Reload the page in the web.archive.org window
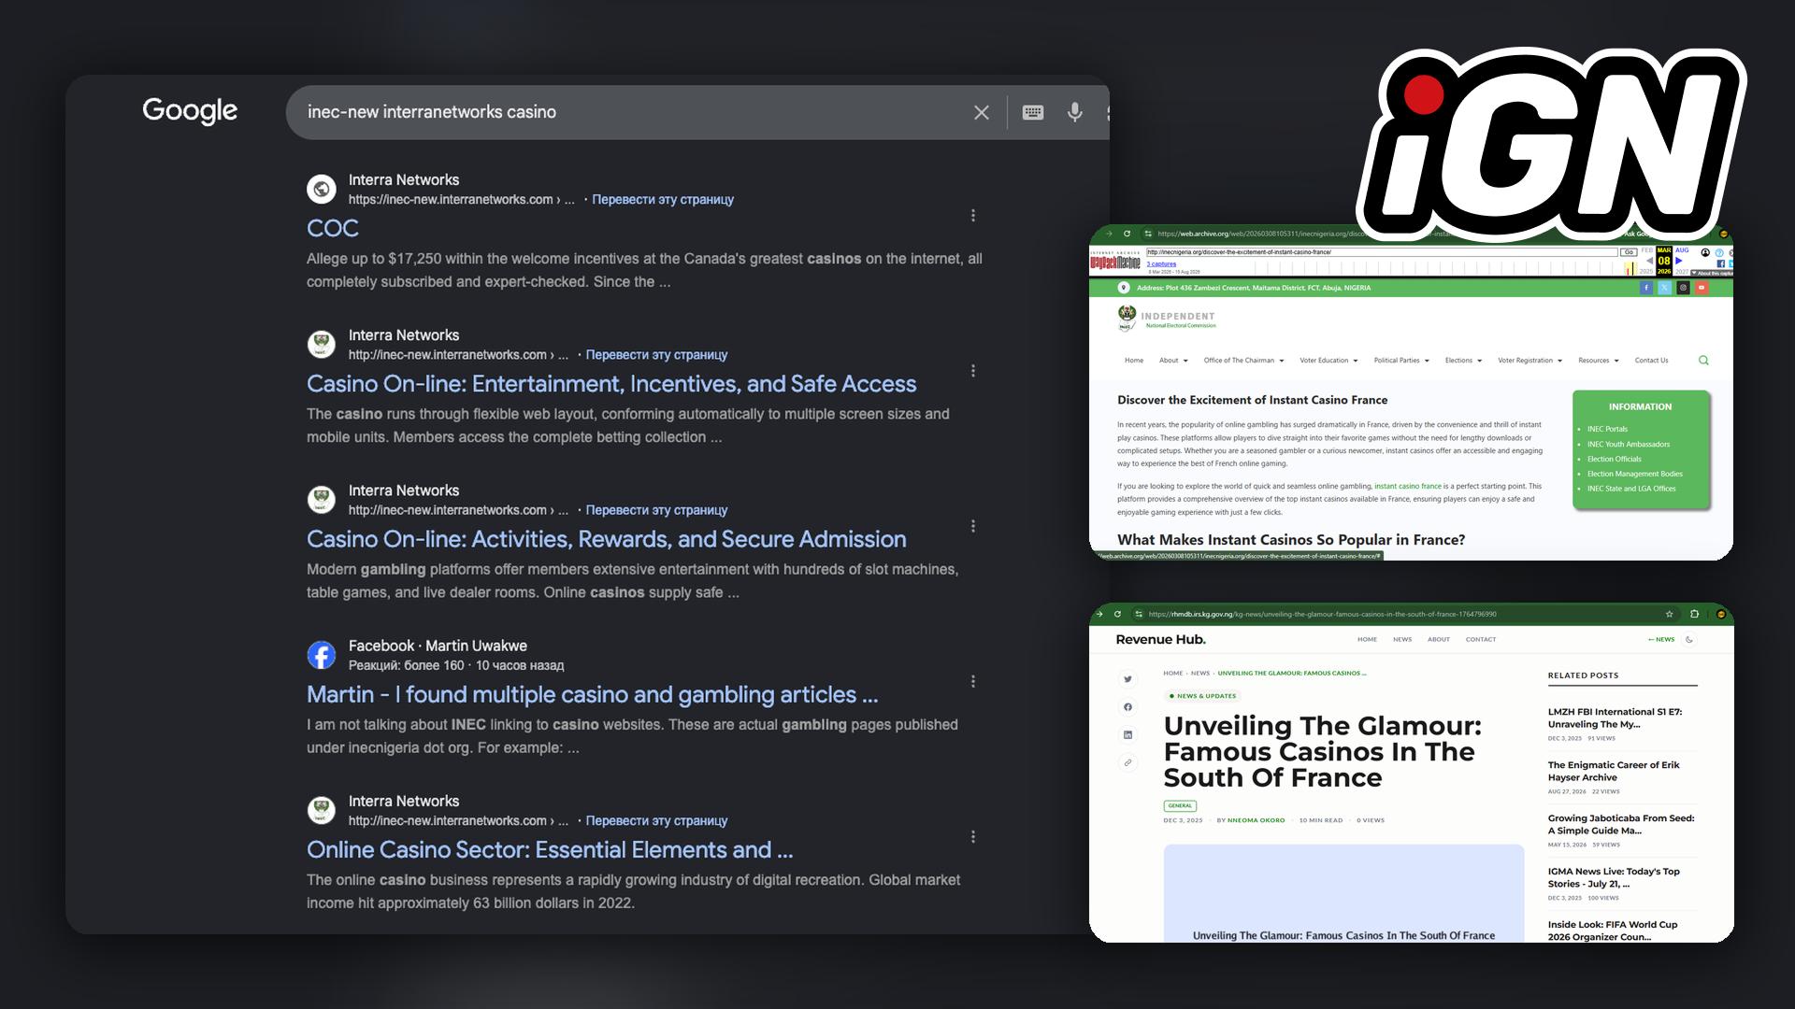Image resolution: width=1795 pixels, height=1009 pixels. click(x=1127, y=234)
